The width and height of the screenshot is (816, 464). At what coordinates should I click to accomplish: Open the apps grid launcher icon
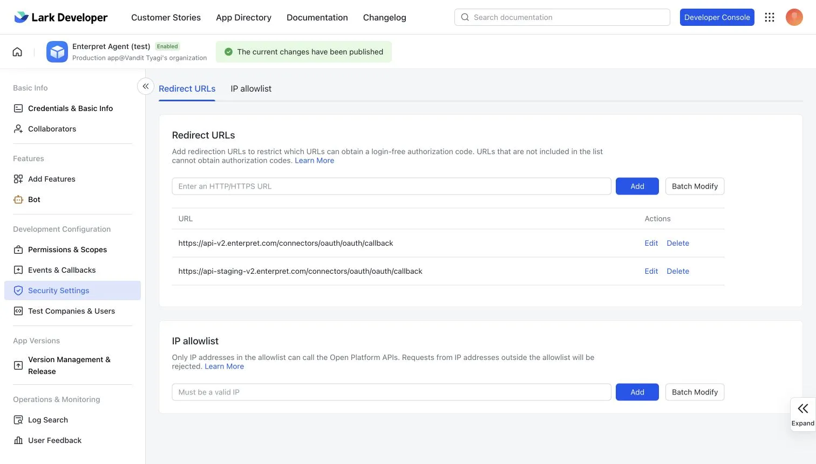click(770, 17)
